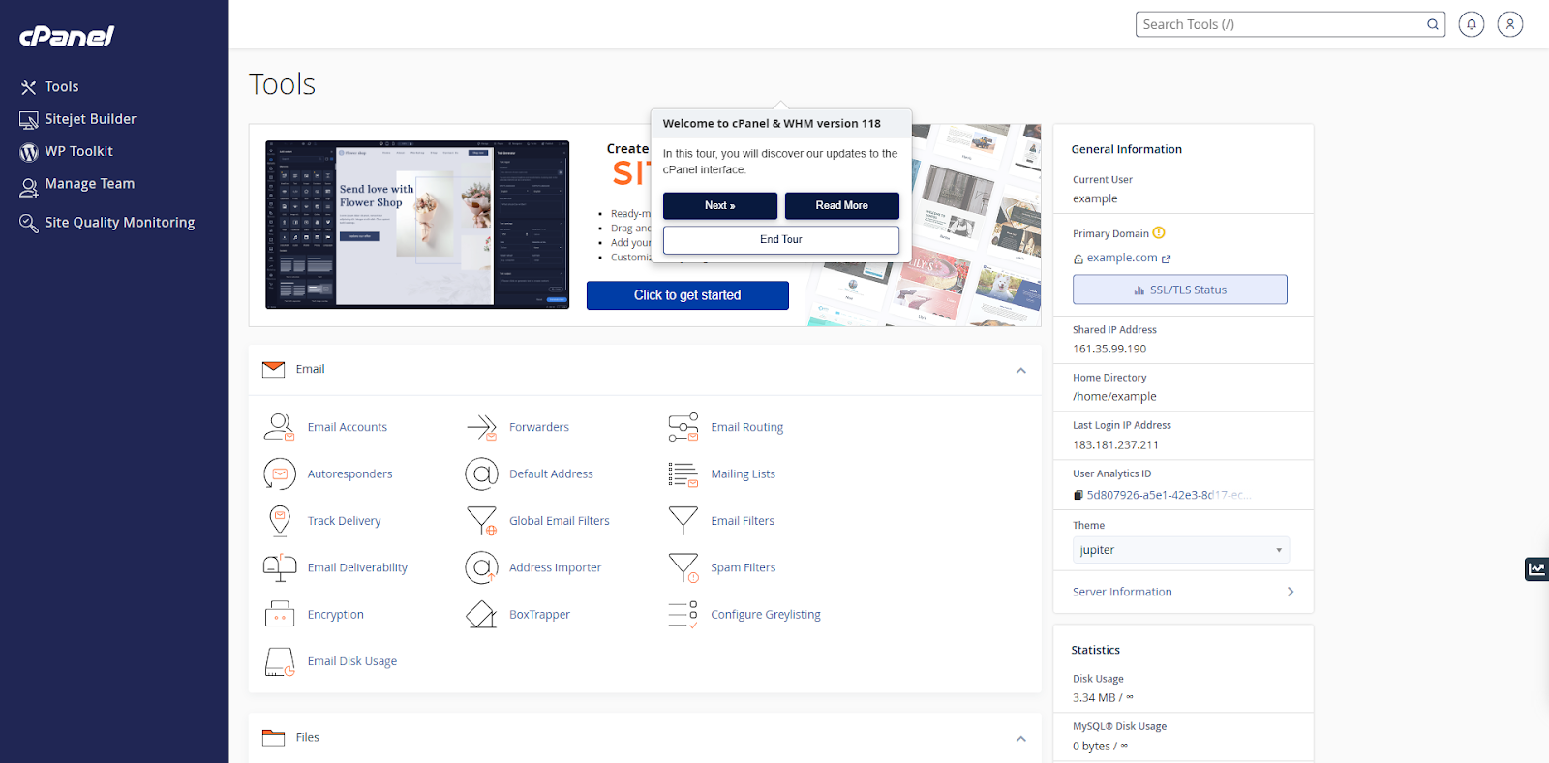
Task: Copy User Analytics ID via copy icon
Action: (x=1078, y=495)
